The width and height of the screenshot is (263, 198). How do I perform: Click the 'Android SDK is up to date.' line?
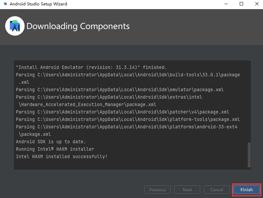(51, 142)
